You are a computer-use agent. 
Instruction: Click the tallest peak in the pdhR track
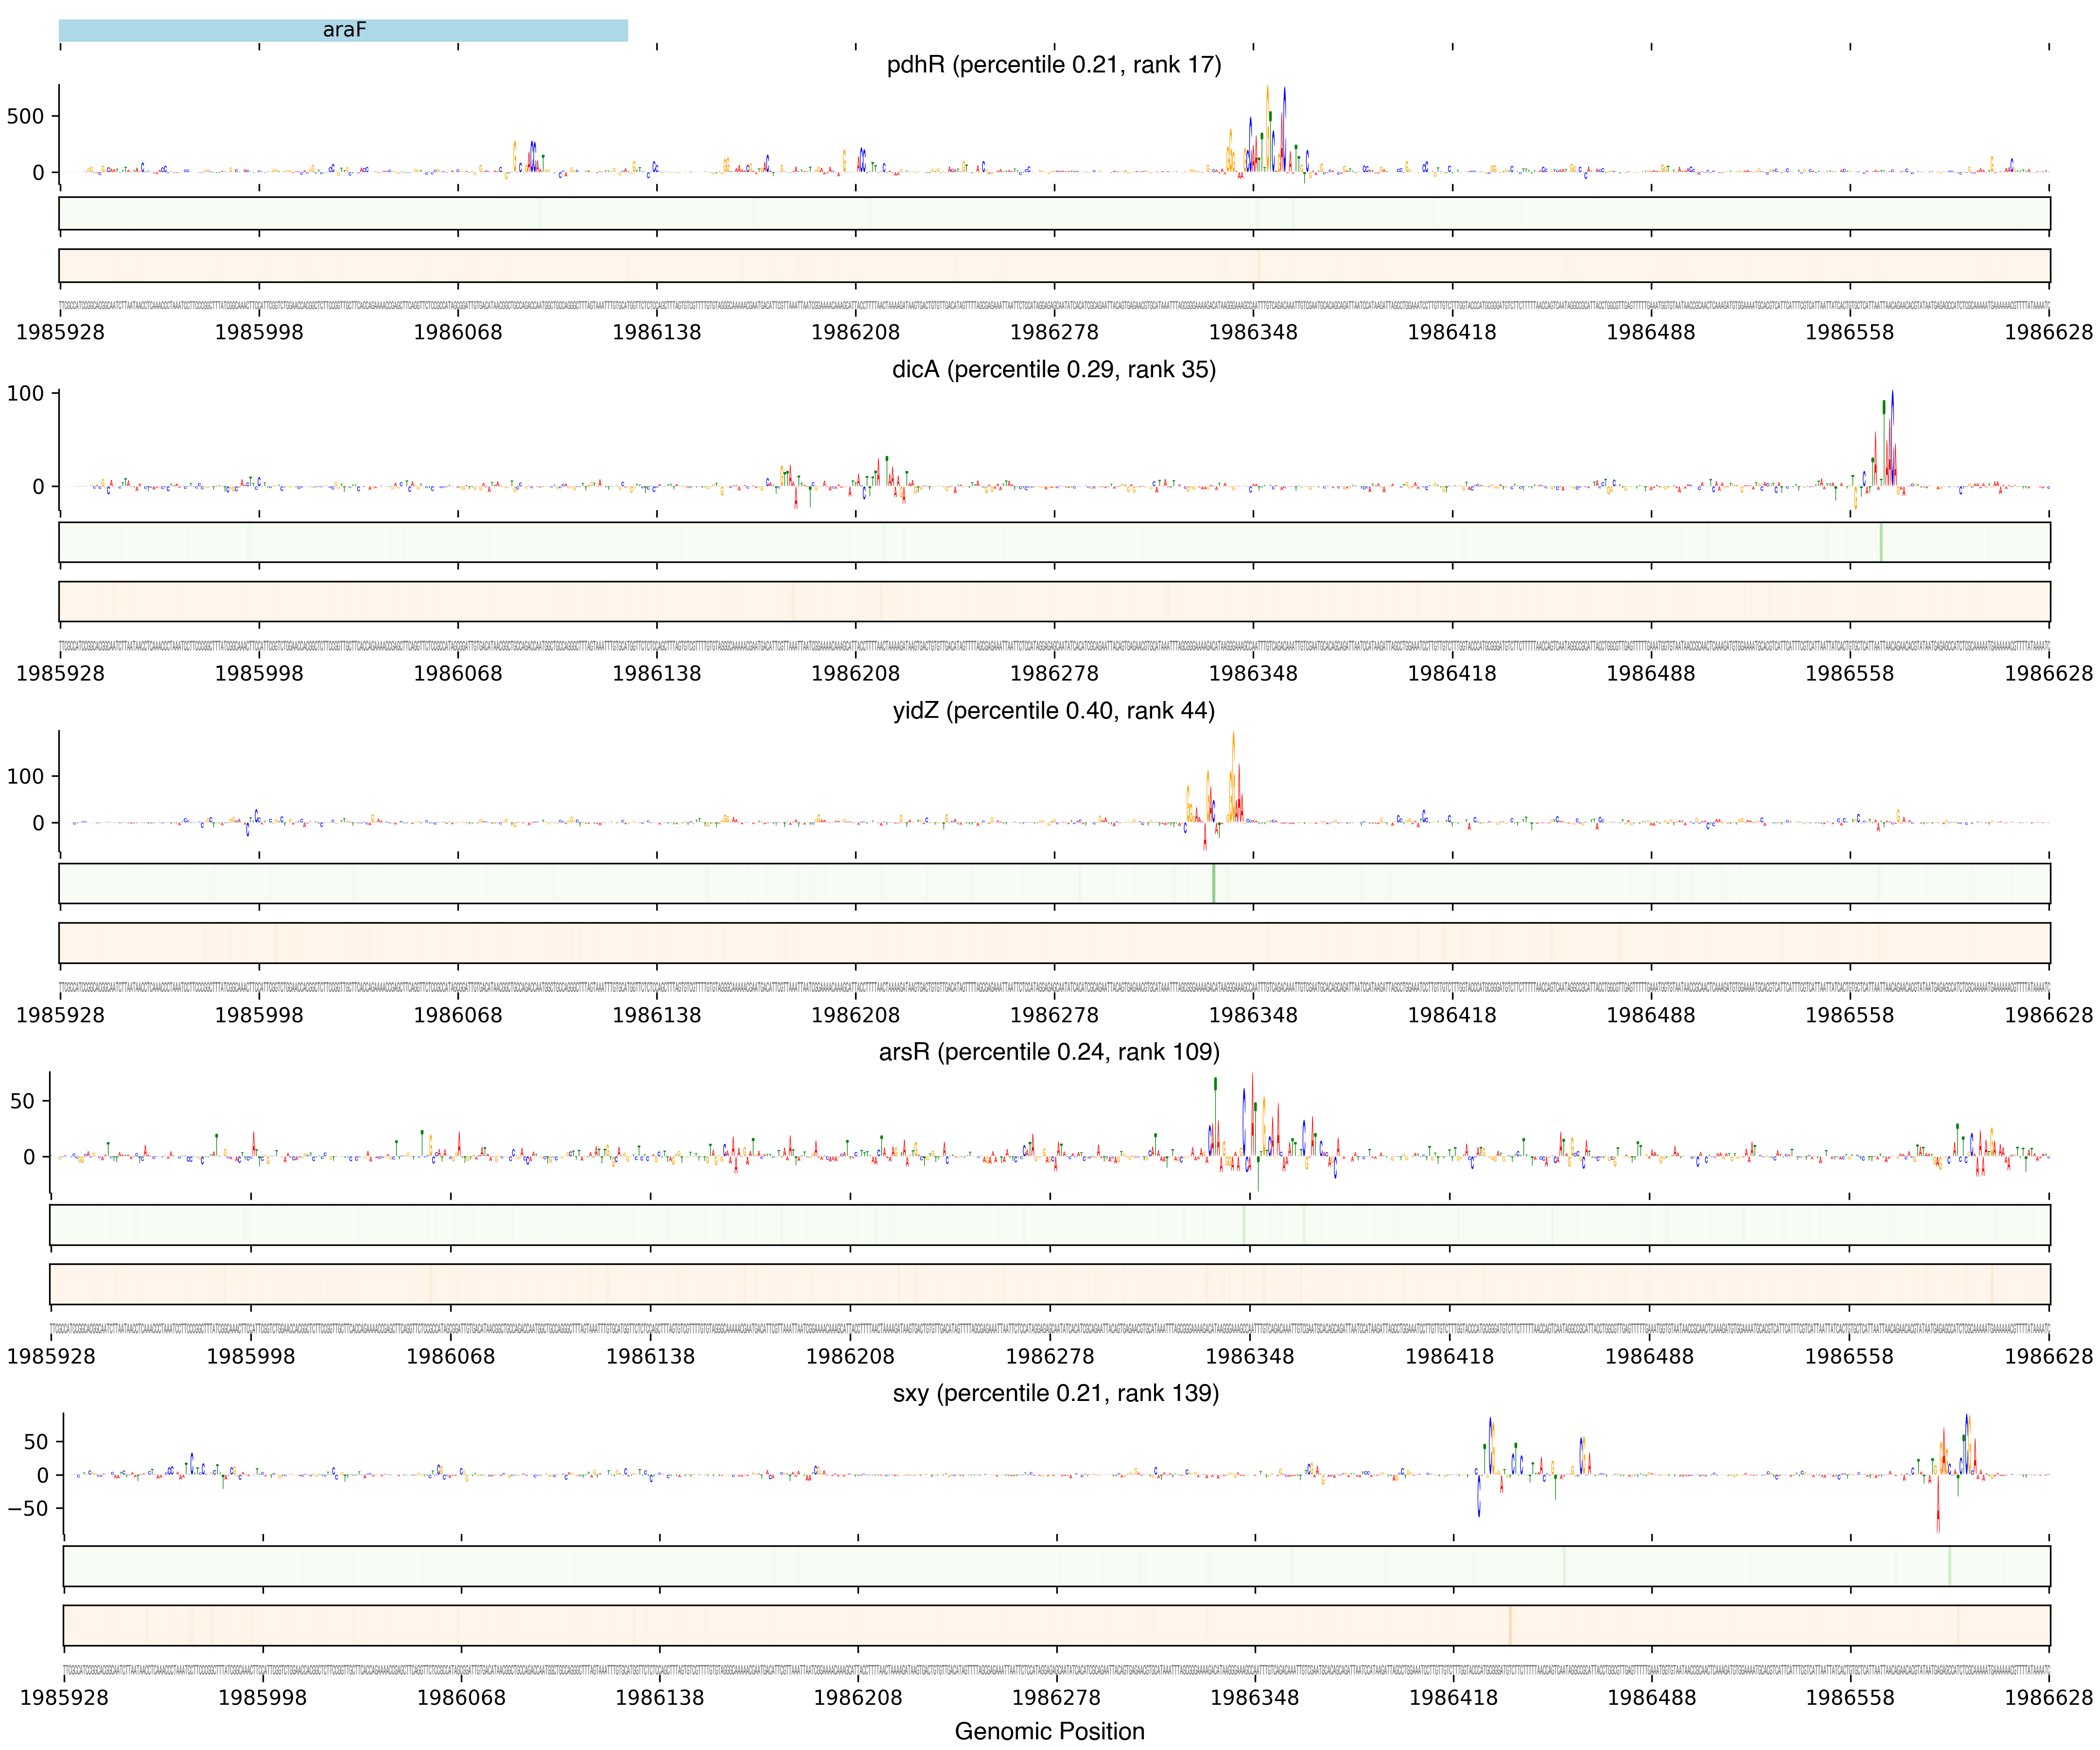pos(1268,128)
